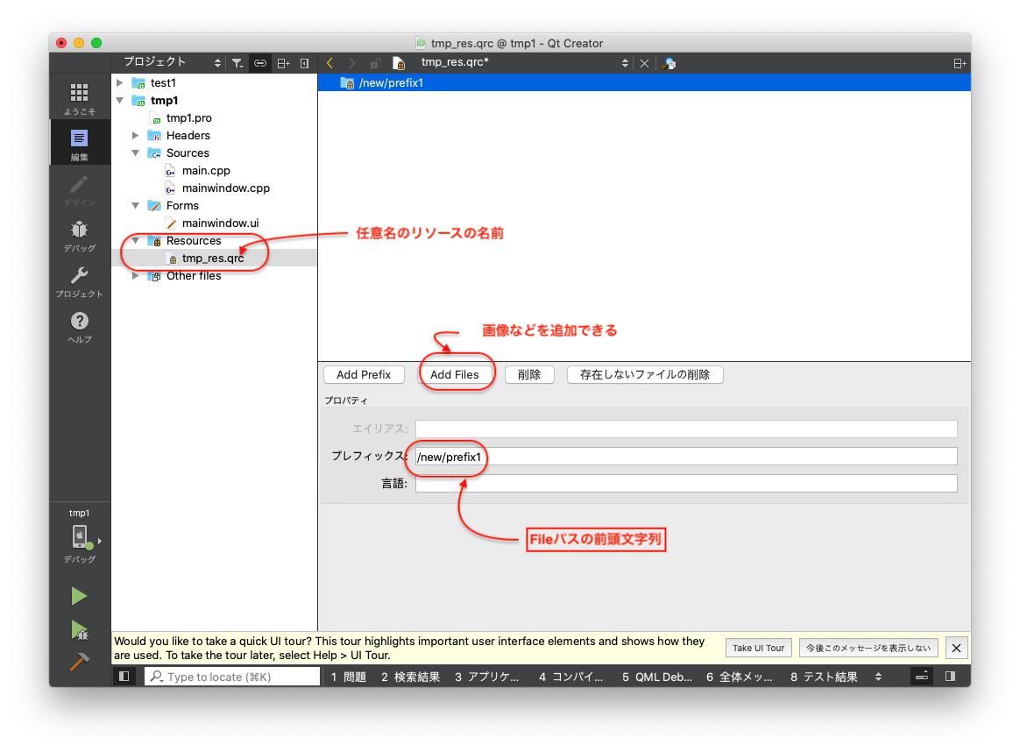
Task: Open the 5 QML Deb... output pane
Action: (x=657, y=677)
